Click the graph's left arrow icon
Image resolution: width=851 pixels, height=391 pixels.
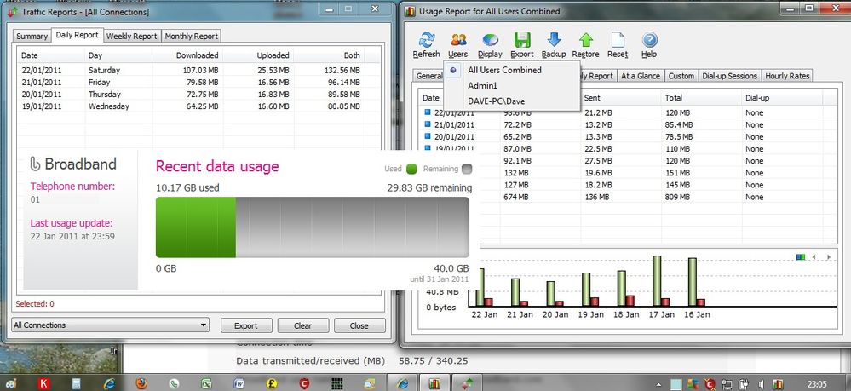pos(814,257)
